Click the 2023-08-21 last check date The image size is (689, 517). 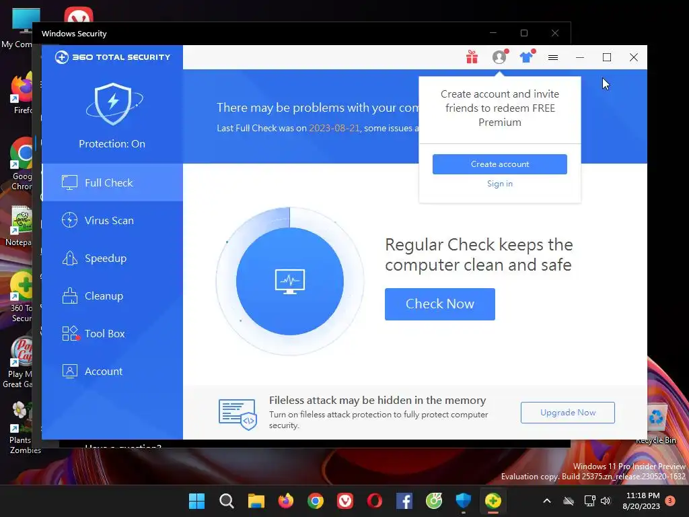[x=334, y=129]
